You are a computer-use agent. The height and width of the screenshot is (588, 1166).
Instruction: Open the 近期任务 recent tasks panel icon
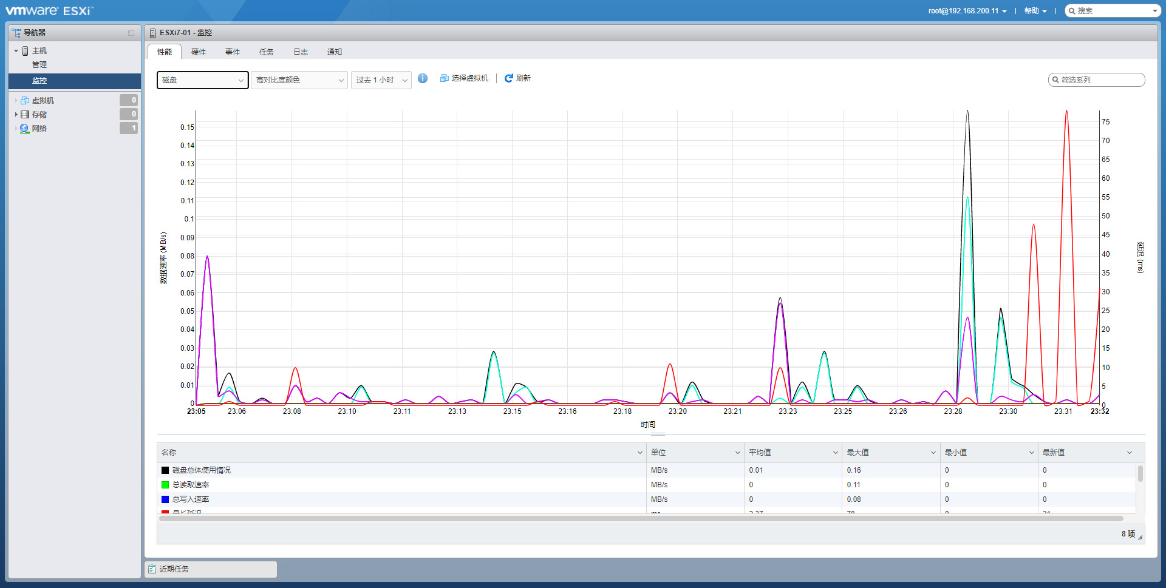pyautogui.click(x=152, y=569)
